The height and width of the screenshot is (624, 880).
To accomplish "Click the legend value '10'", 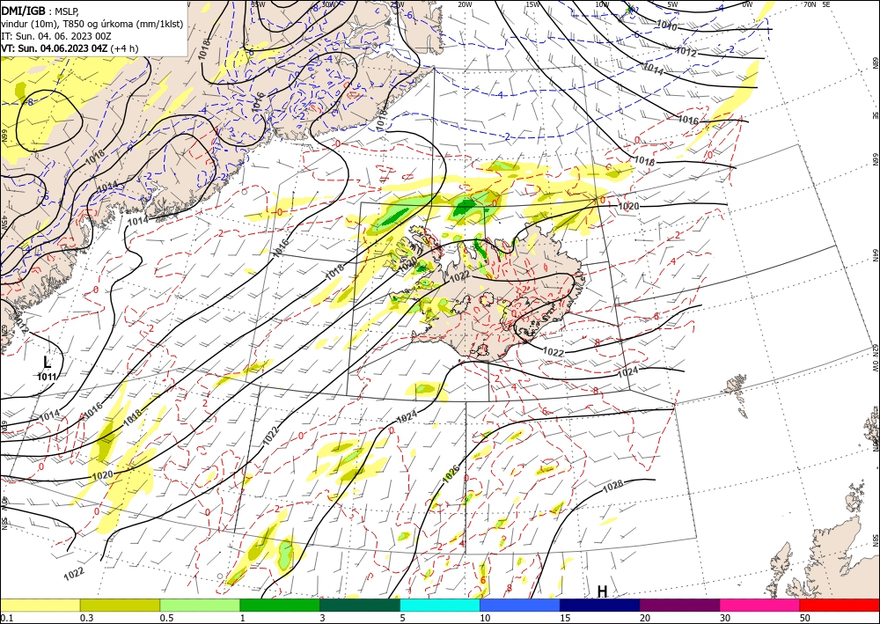I will pos(485,618).
